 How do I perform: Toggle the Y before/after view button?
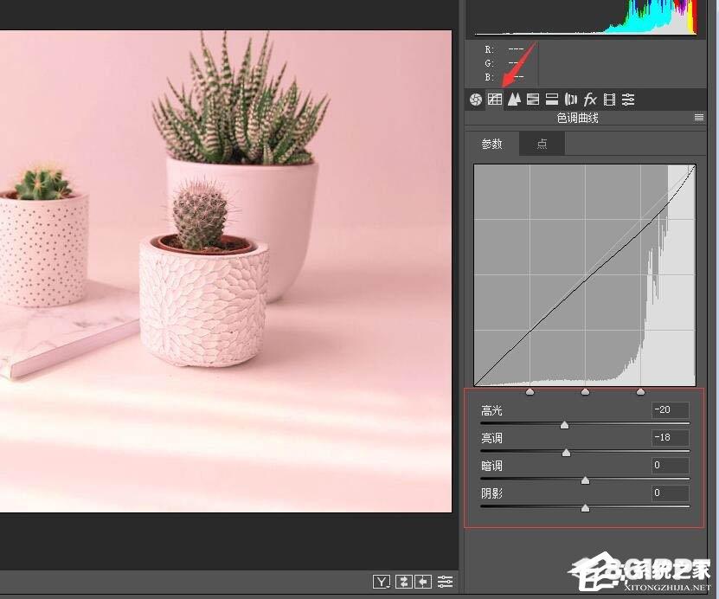click(x=382, y=582)
